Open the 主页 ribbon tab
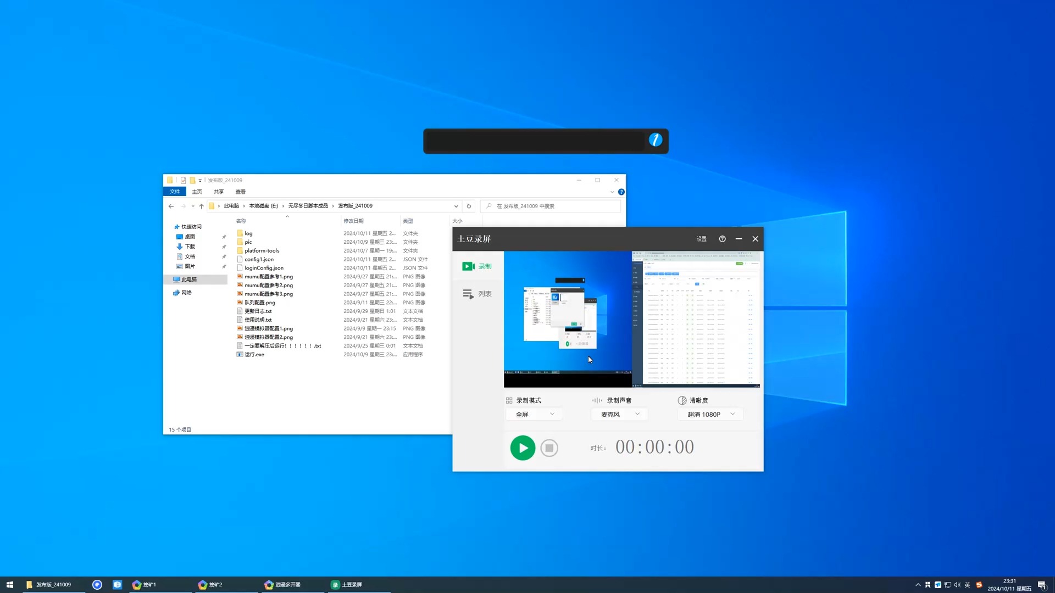 click(x=197, y=192)
